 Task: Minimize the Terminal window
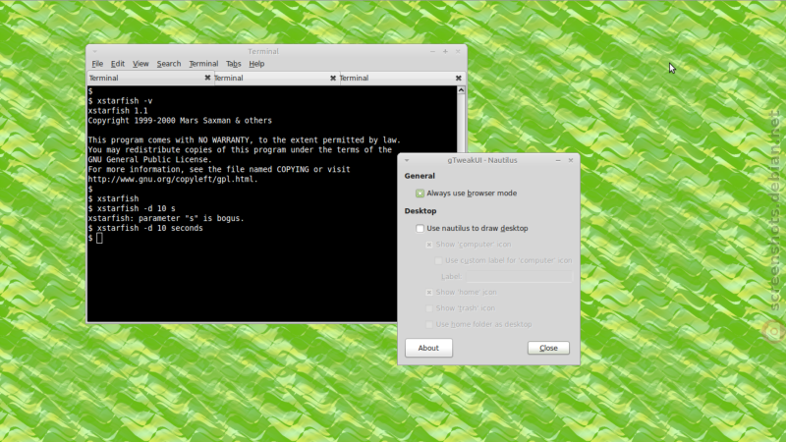coord(432,51)
